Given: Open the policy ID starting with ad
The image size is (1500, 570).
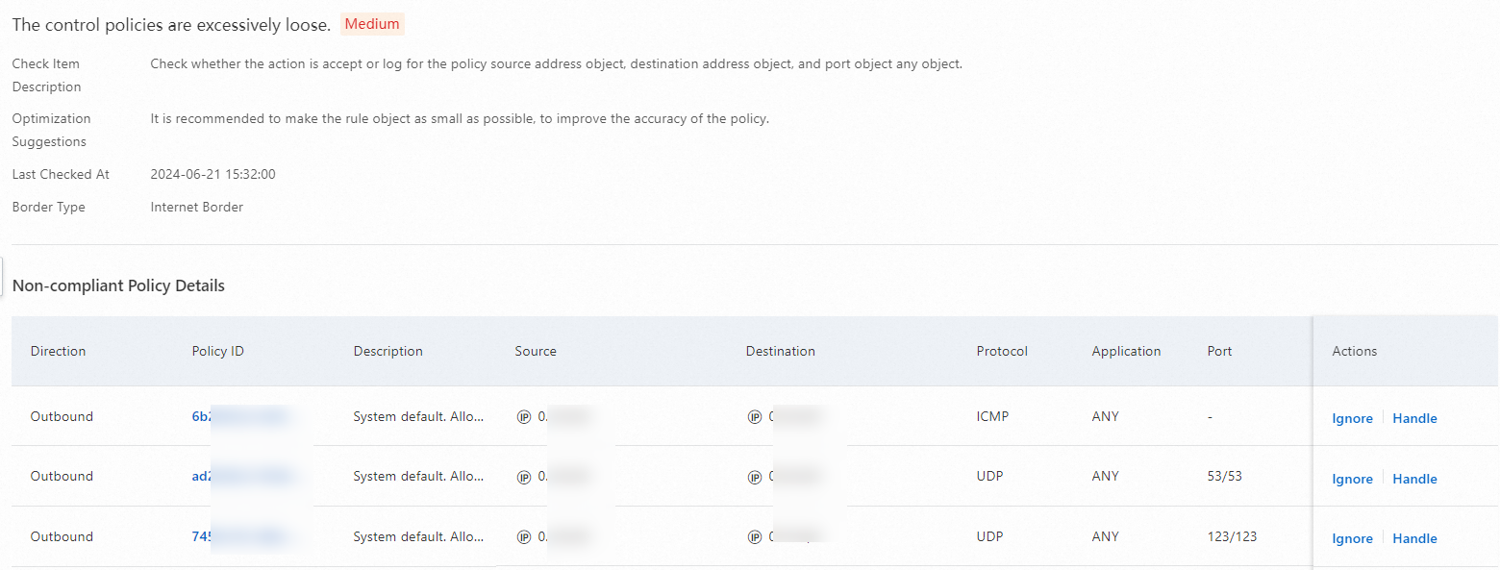Looking at the screenshot, I should (x=202, y=477).
